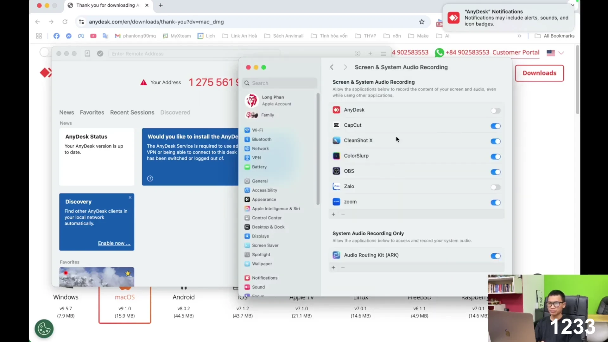Viewport: 608px width, 342px height.
Task: Open Notifications settings in the sidebar
Action: tap(261, 278)
